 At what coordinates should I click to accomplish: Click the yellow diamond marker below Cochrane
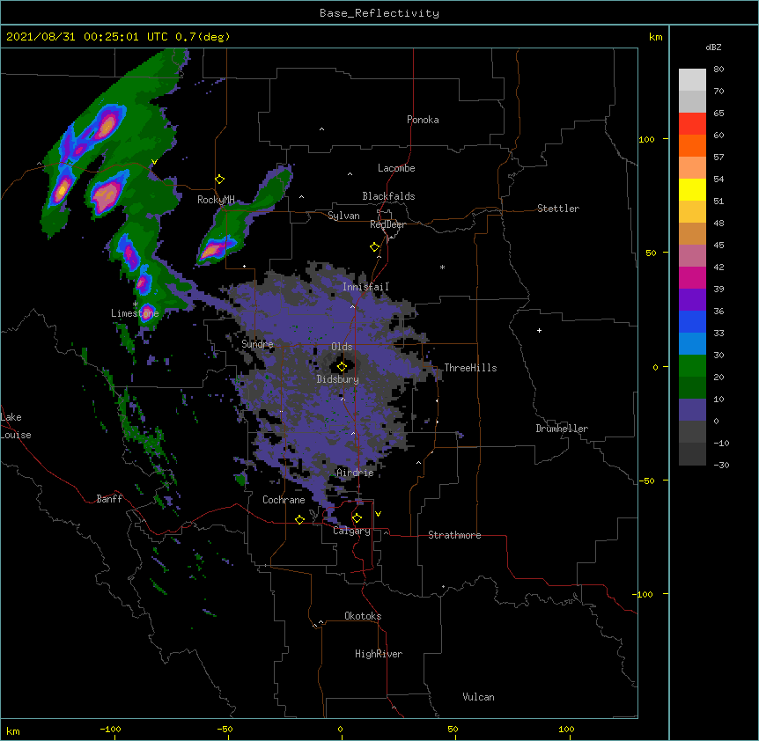(x=299, y=519)
